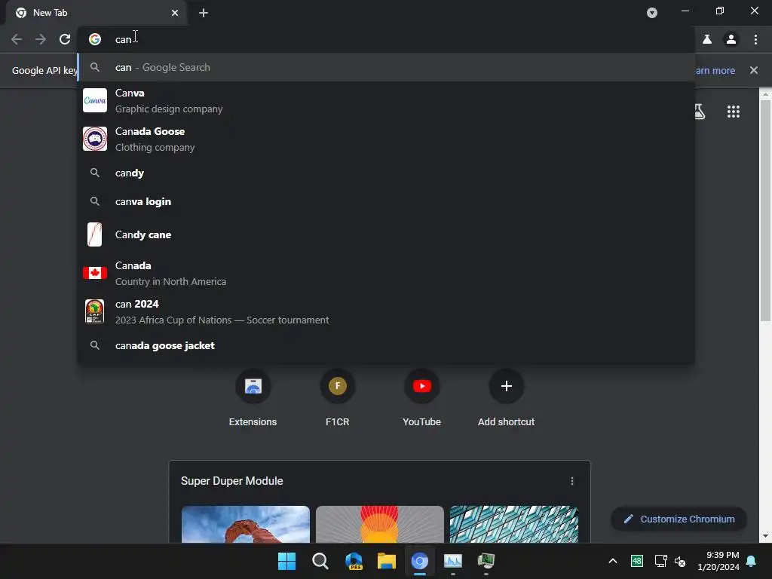
Task: Reload the page with the refresh icon
Action: click(65, 39)
